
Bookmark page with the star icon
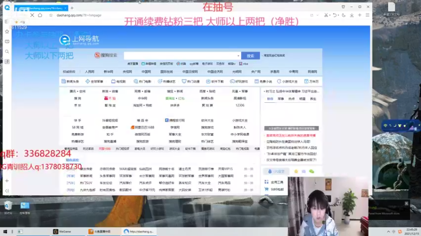(x=51, y=15)
